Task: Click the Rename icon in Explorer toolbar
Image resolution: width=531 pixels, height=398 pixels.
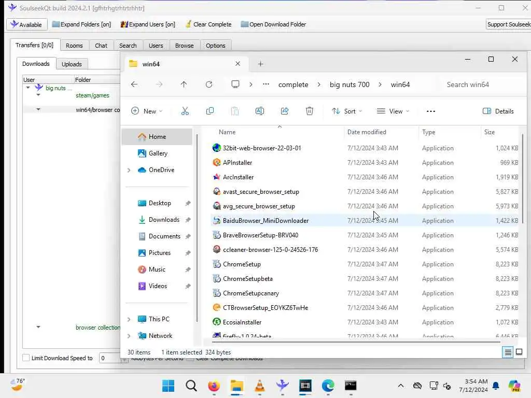Action: coord(260,111)
